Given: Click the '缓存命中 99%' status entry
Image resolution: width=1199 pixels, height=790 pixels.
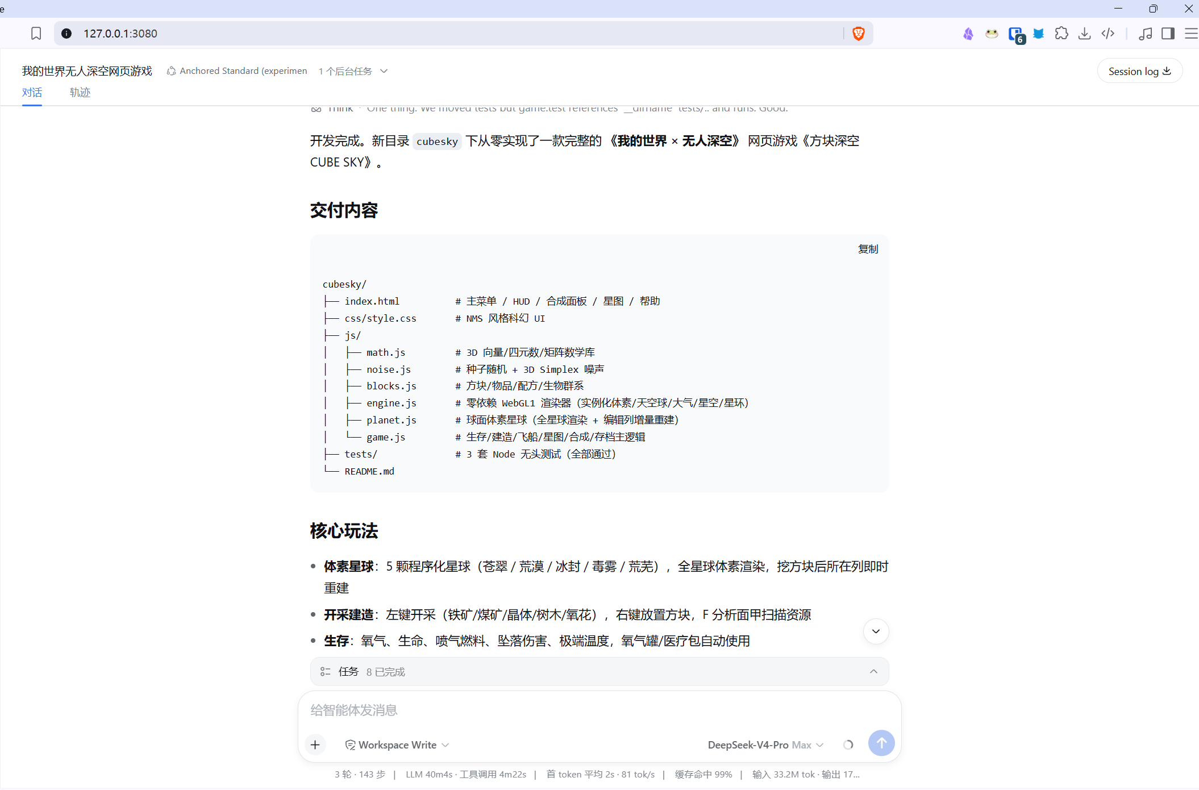Looking at the screenshot, I should (x=703, y=775).
